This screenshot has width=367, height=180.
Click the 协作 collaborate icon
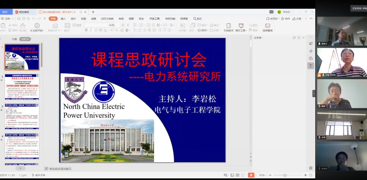point(285,18)
